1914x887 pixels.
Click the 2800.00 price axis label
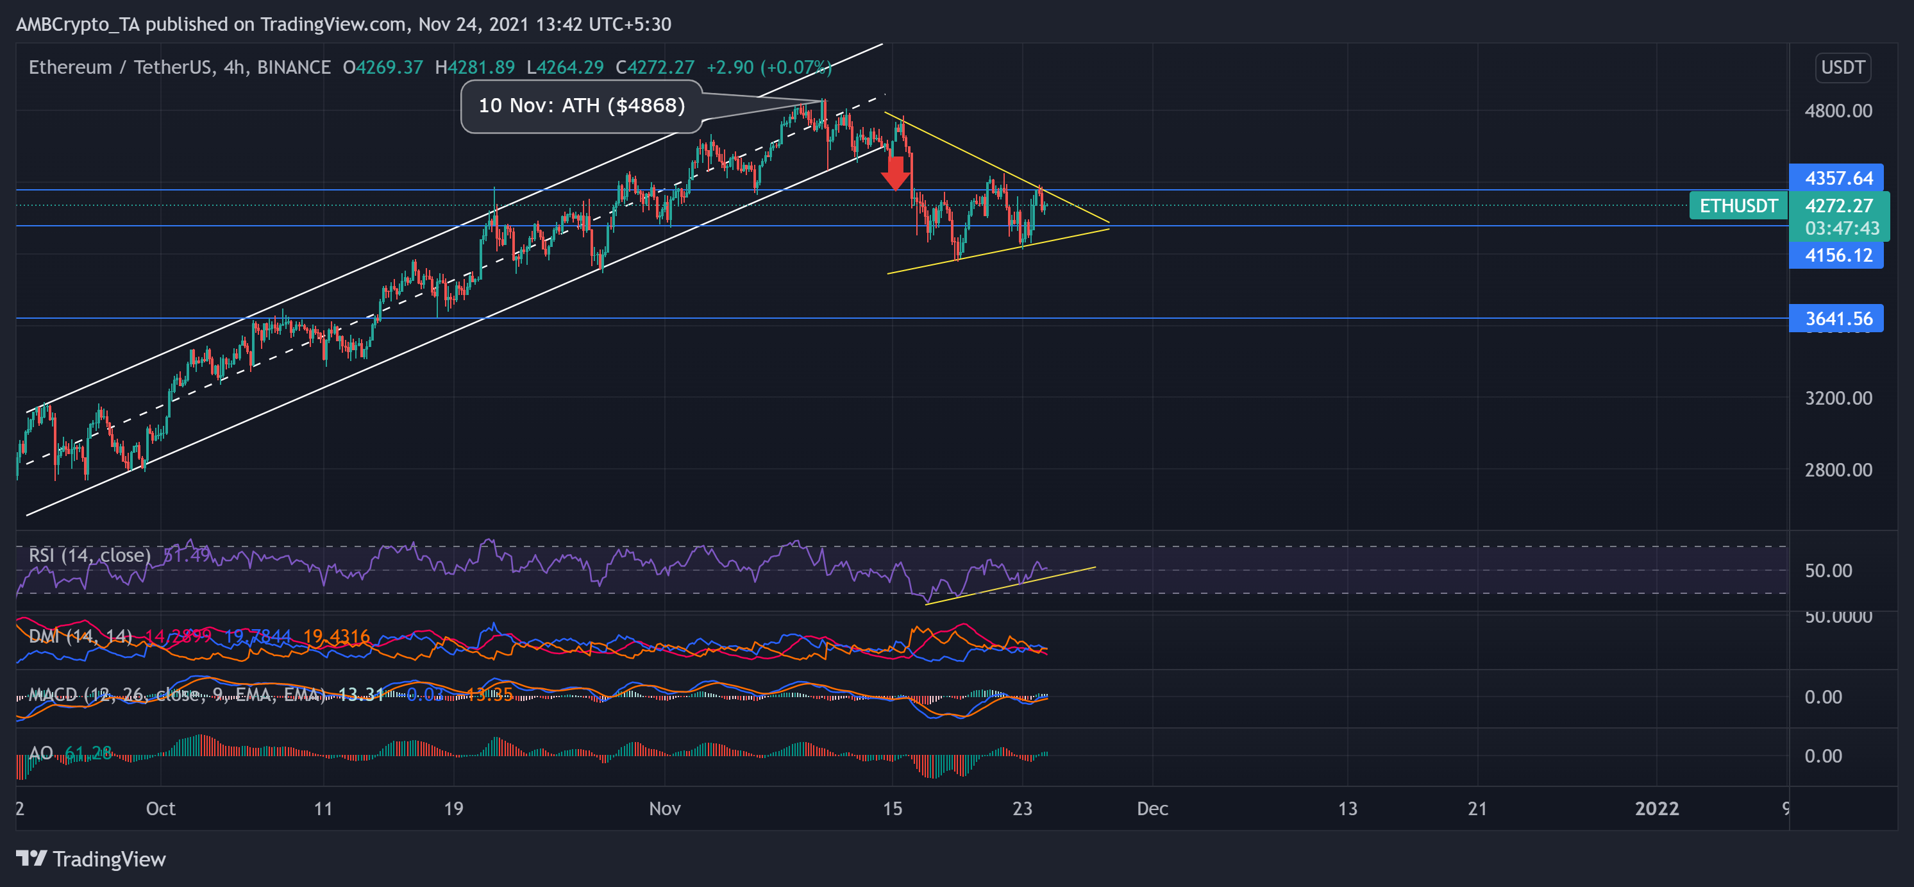point(1838,469)
